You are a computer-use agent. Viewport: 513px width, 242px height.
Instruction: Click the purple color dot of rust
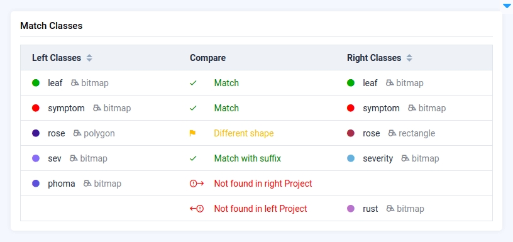click(x=351, y=209)
